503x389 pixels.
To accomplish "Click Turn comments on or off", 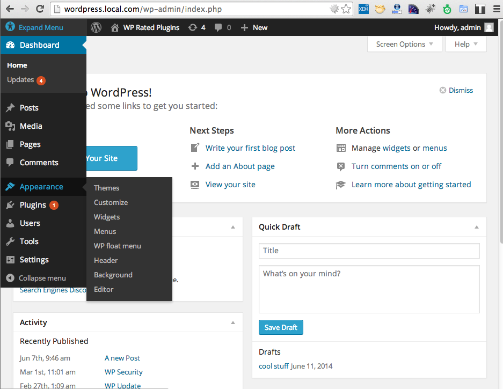I will 396,166.
